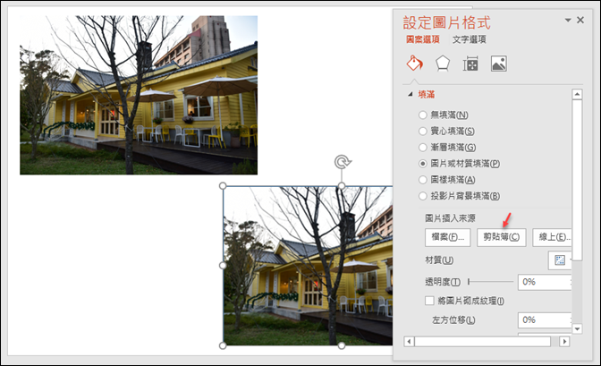
Task: Click the 檔案(F)... button
Action: pyautogui.click(x=448, y=237)
